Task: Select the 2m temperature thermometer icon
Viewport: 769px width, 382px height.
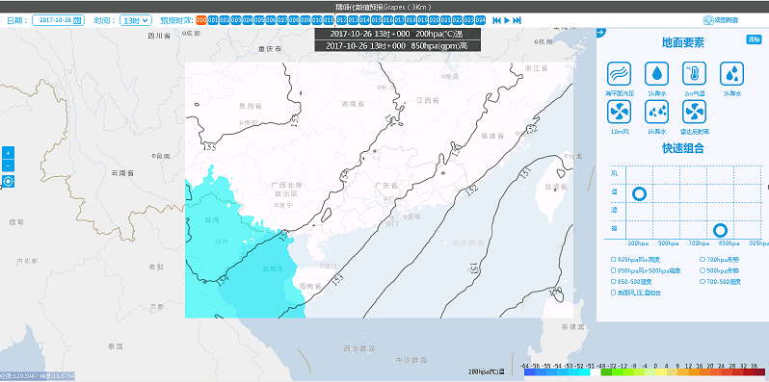Action: (x=695, y=74)
